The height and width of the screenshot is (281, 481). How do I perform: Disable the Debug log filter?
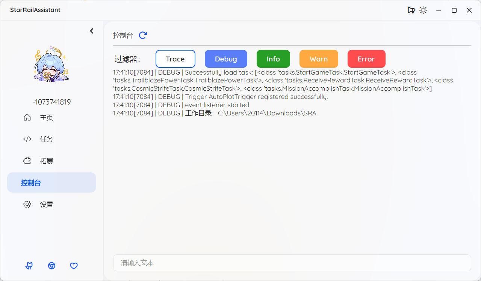pos(226,59)
